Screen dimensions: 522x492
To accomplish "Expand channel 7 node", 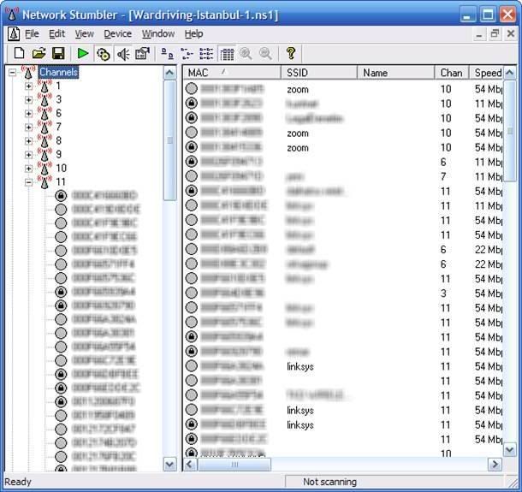I will (x=28, y=127).
